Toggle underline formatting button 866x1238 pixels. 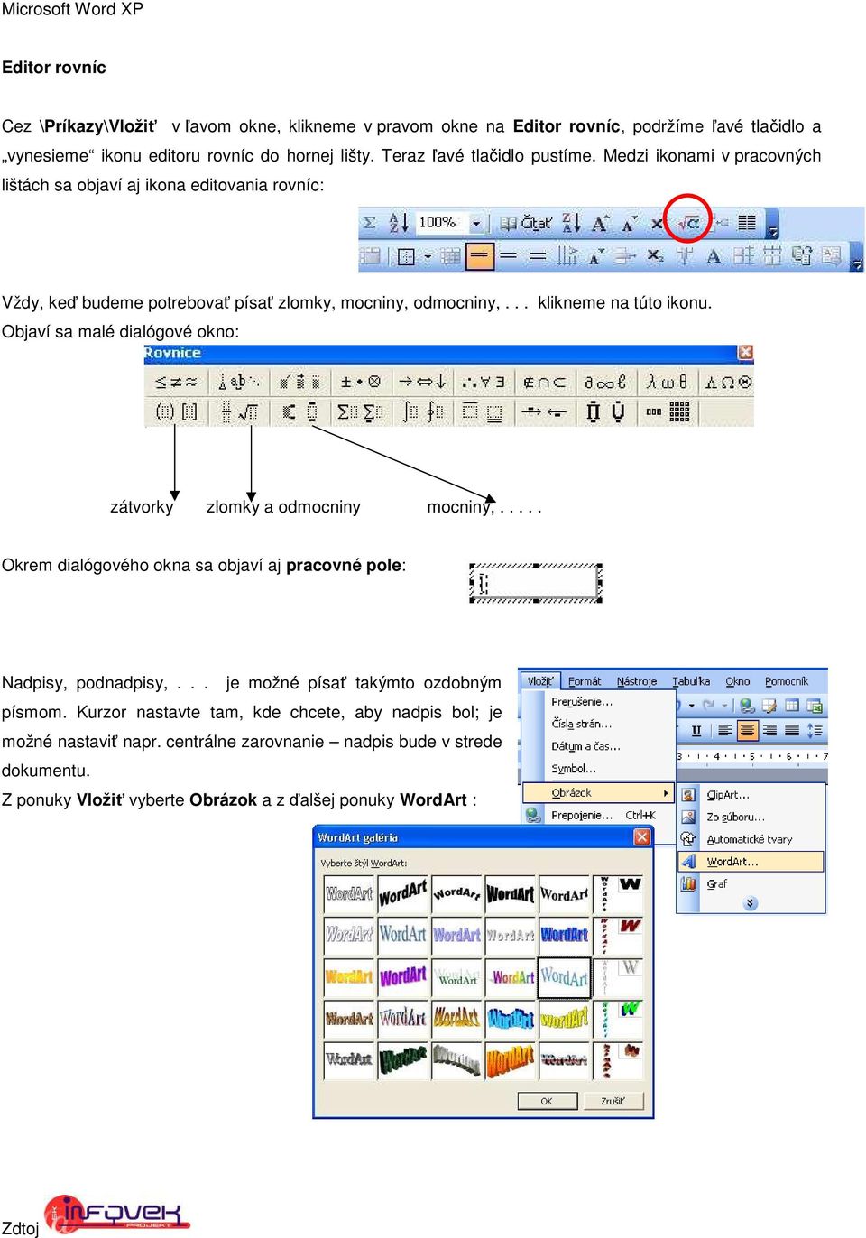[x=696, y=731]
